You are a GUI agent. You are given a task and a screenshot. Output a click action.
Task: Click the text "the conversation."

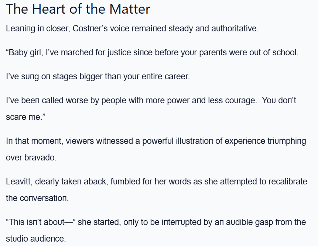tap(37, 198)
